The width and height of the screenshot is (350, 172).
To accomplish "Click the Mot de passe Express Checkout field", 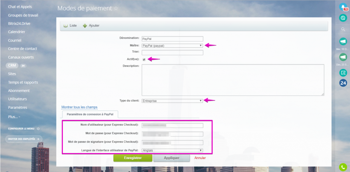I will [x=172, y=134].
